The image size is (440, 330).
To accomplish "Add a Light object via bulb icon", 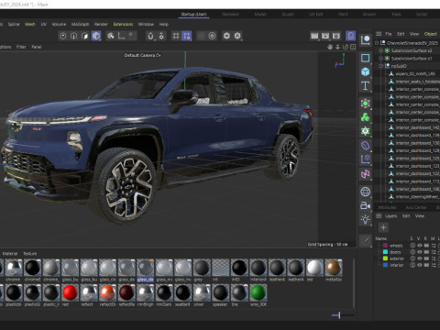I will tap(366, 220).
